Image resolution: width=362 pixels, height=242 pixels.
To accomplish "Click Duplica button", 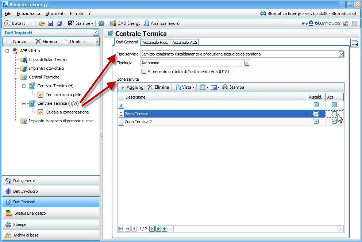I will [x=74, y=42].
